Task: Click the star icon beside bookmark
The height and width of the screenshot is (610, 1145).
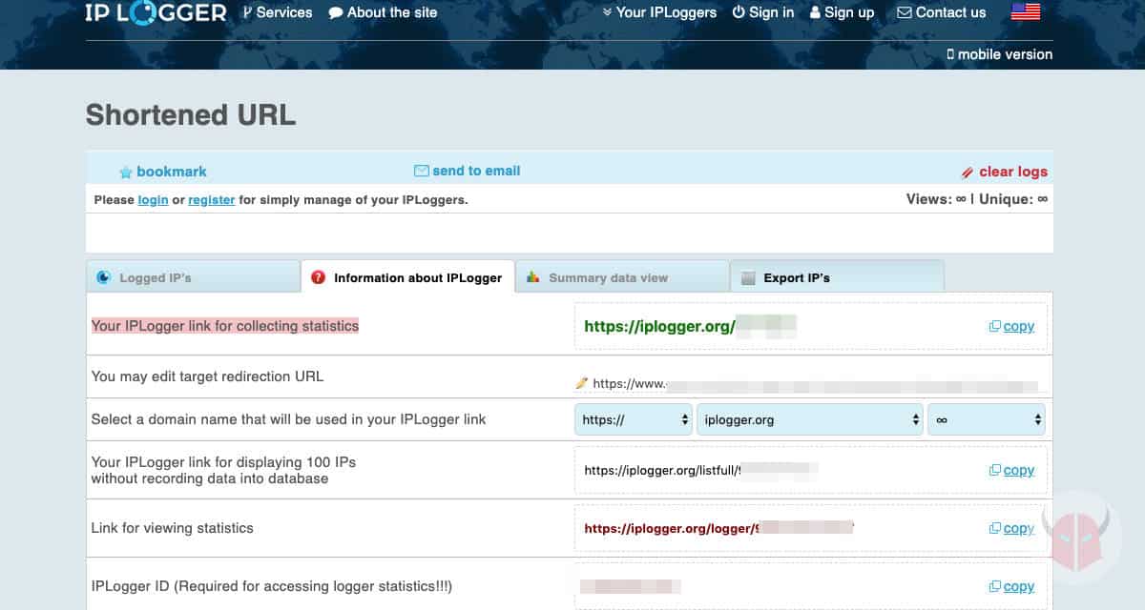Action: (125, 173)
